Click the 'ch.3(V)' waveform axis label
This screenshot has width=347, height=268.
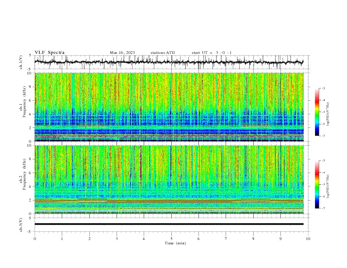click(21, 225)
